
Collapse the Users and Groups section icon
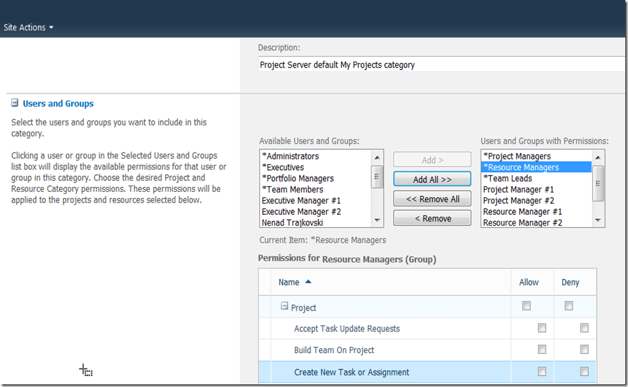pos(14,104)
